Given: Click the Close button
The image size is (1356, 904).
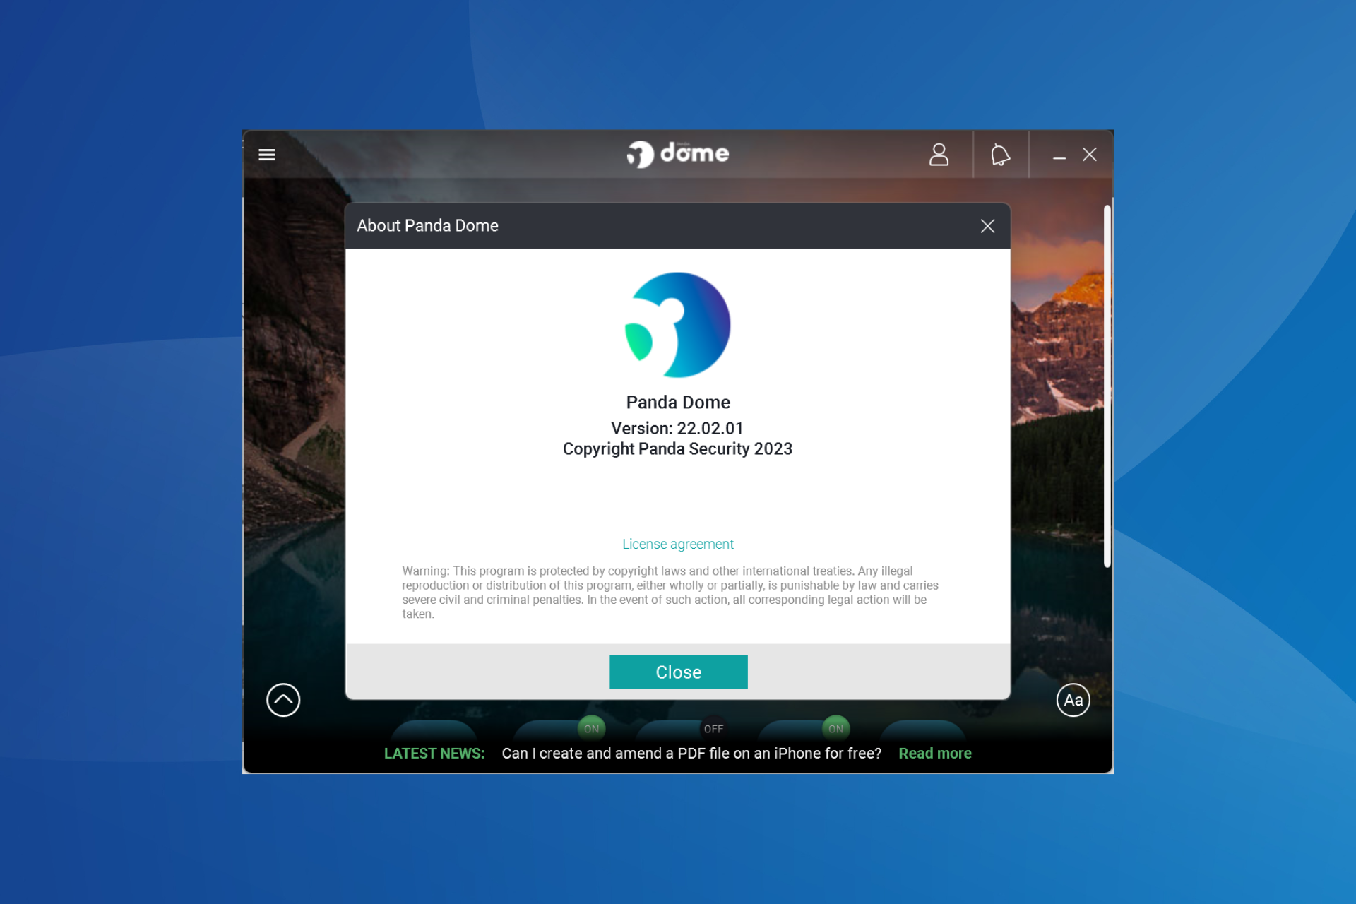Looking at the screenshot, I should [678, 672].
